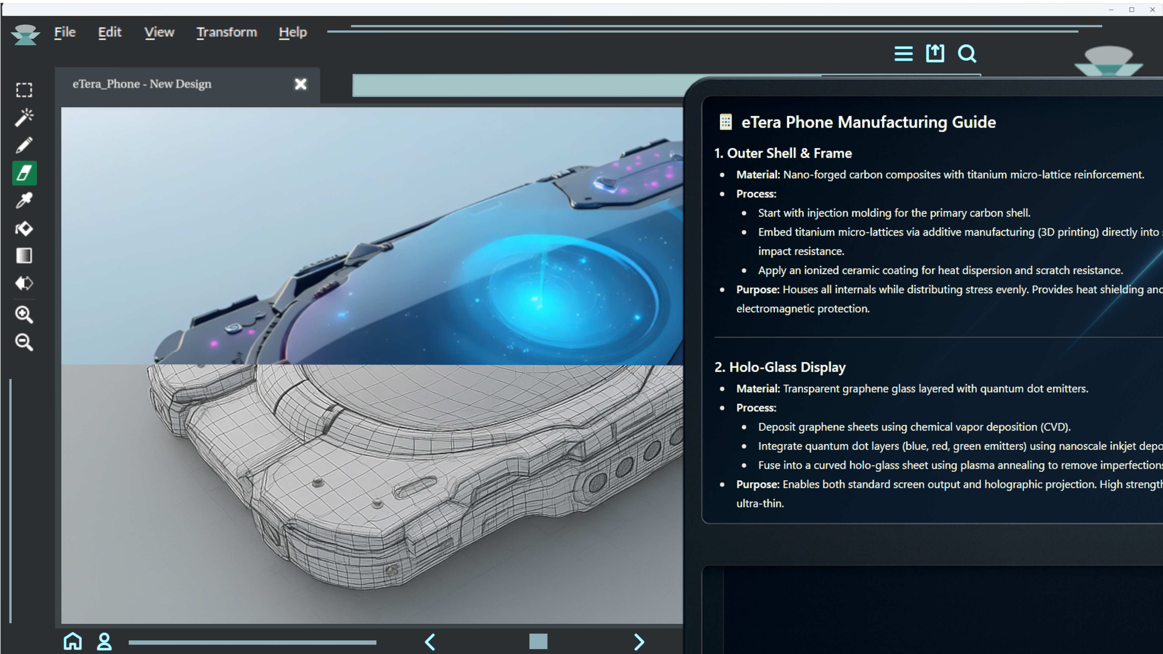Pick the Pencil tool
The height and width of the screenshot is (654, 1163).
24,145
